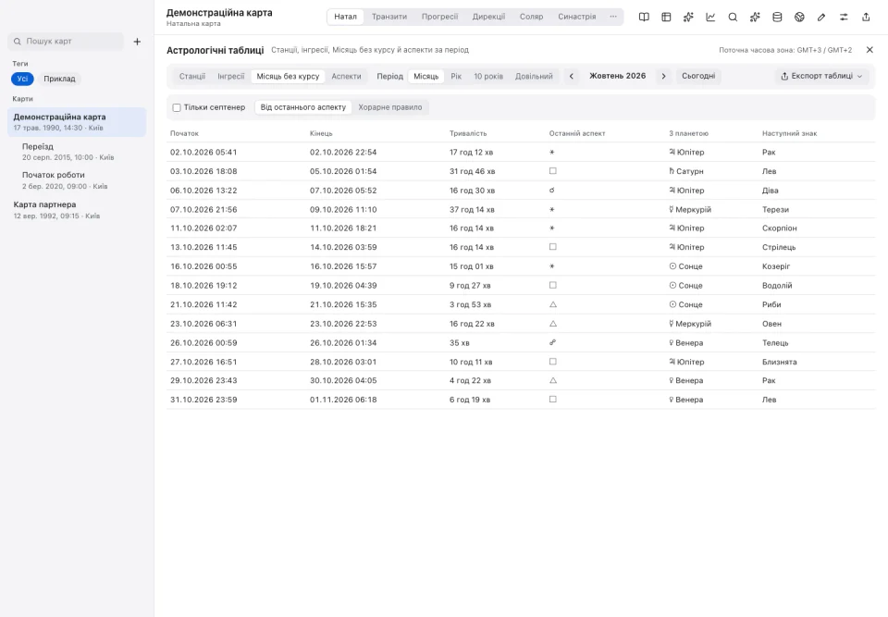Open the Експорт таблиці dropdown
Image resolution: width=888 pixels, height=617 pixels.
[821, 76]
